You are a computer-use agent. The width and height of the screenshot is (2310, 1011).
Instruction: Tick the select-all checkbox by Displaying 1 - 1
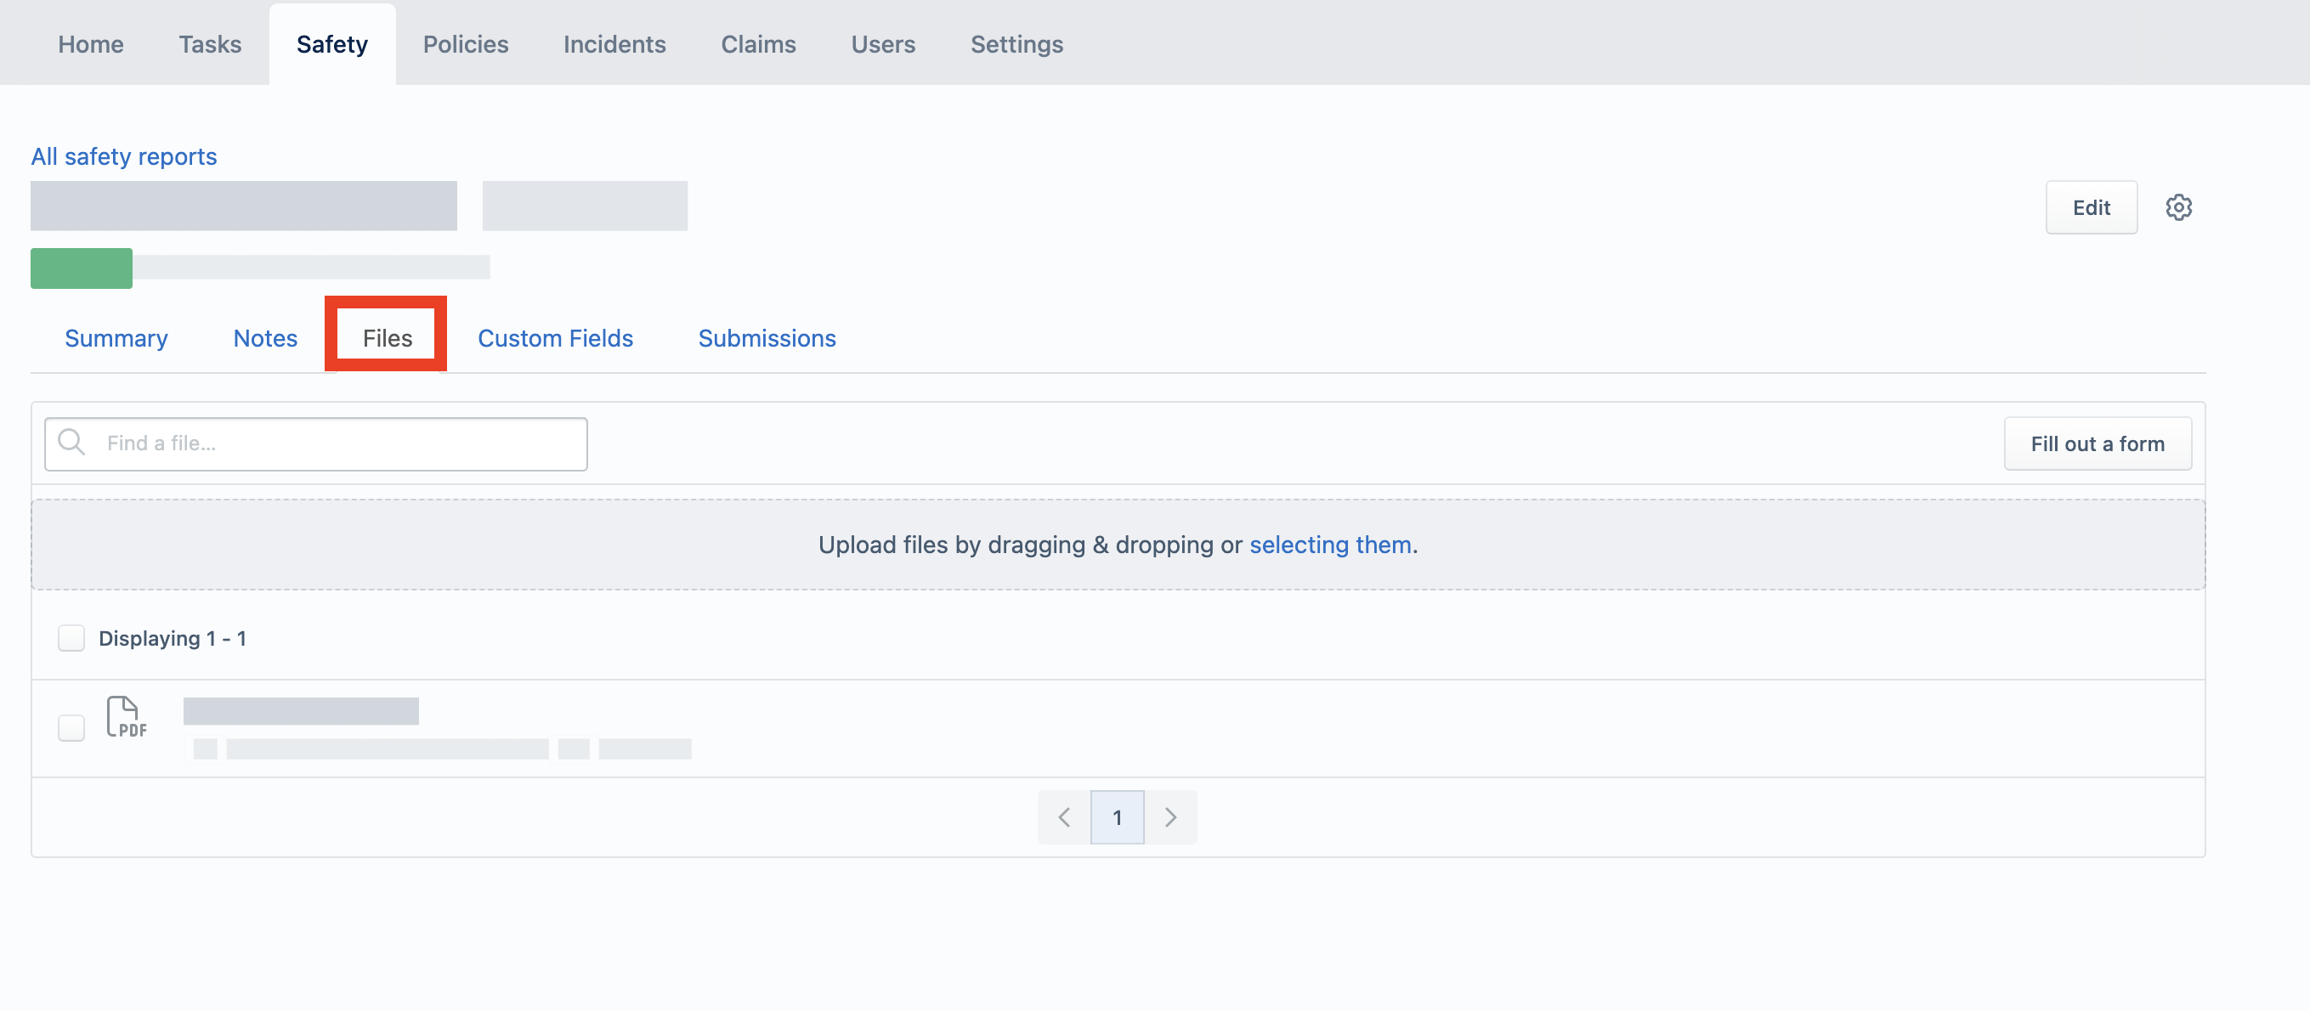pyautogui.click(x=71, y=638)
